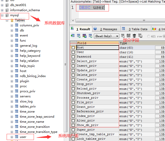Click the char(41) type cell
This screenshot has width=165, height=141.
click(137, 57)
